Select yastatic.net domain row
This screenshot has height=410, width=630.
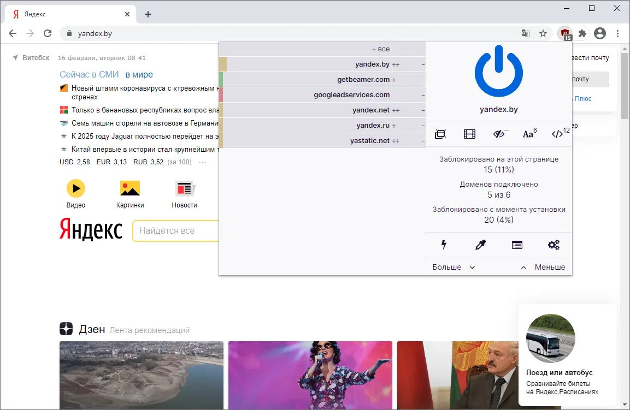(x=322, y=140)
